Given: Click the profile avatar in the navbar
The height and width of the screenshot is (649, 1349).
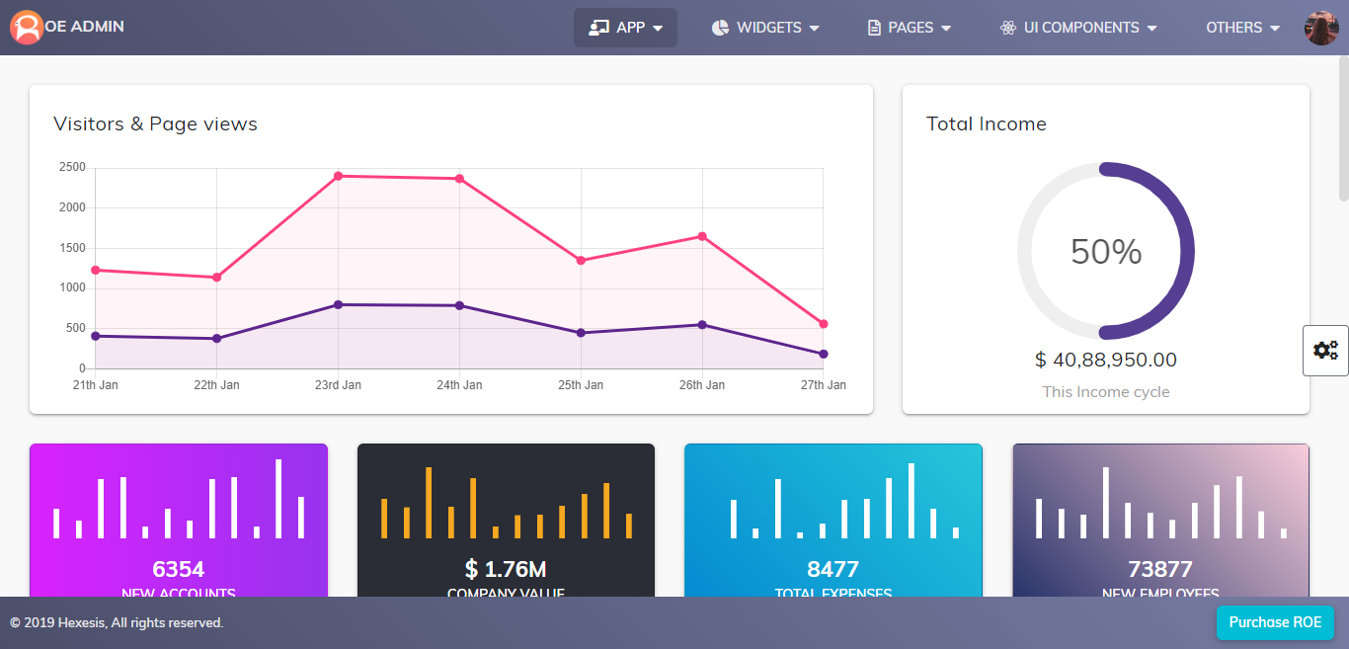Looking at the screenshot, I should (x=1320, y=27).
